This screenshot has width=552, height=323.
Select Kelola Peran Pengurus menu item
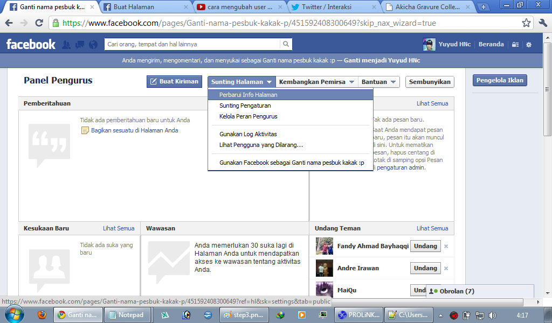point(291,116)
